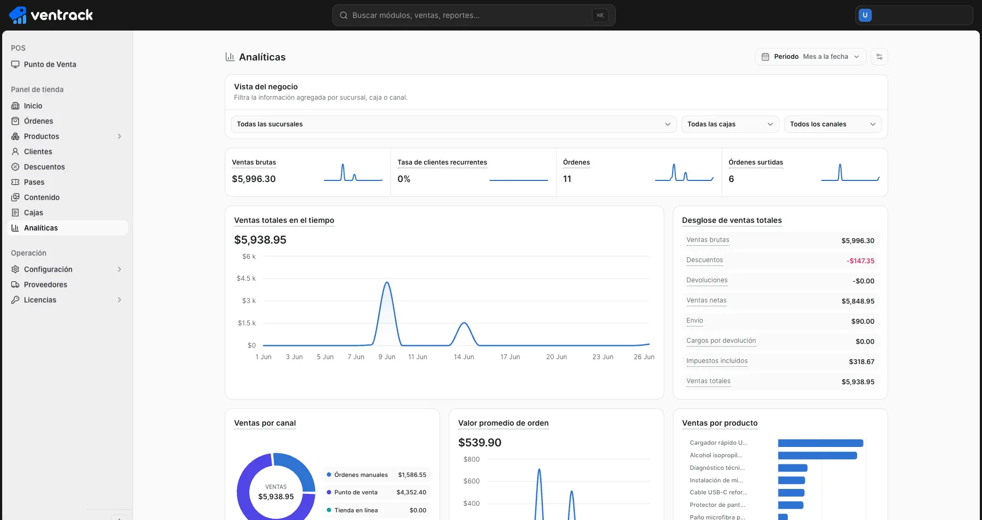Click the Ventas totales en el tiempo title
This screenshot has width=982, height=520.
click(x=284, y=220)
